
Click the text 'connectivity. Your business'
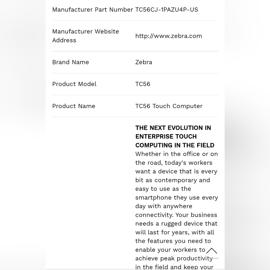click(x=176, y=215)
